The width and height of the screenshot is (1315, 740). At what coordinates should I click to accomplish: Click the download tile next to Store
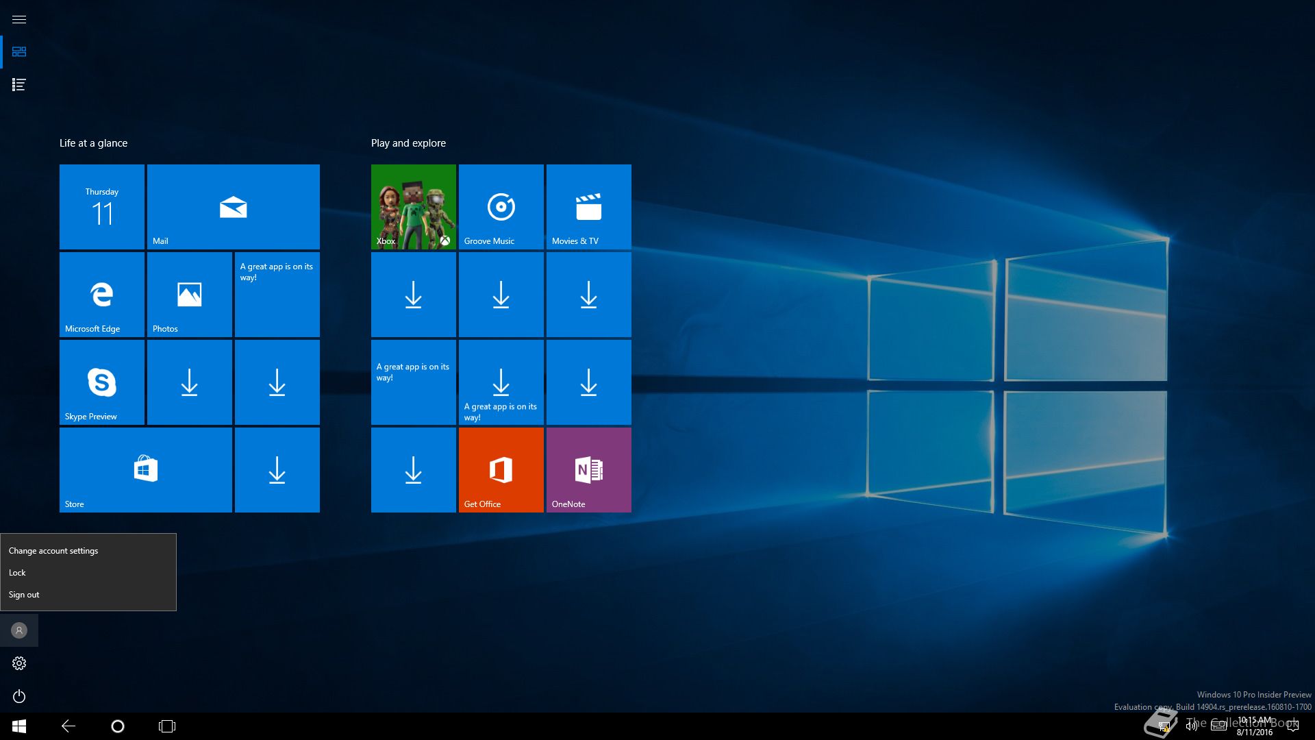click(x=277, y=470)
